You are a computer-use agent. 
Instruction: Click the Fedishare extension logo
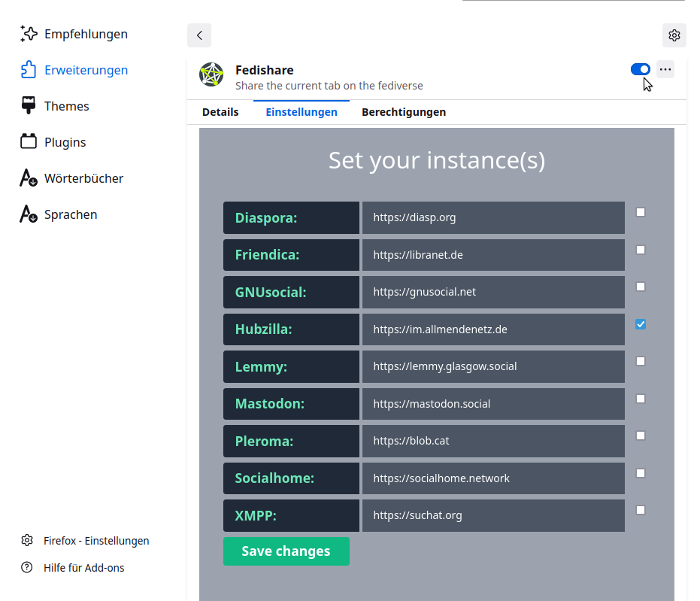coord(211,74)
